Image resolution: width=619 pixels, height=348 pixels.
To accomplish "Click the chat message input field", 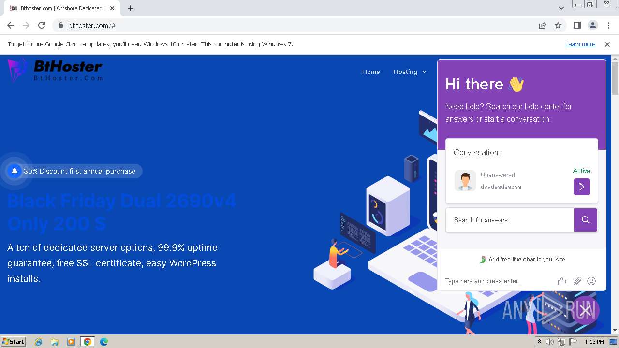I will (498, 281).
